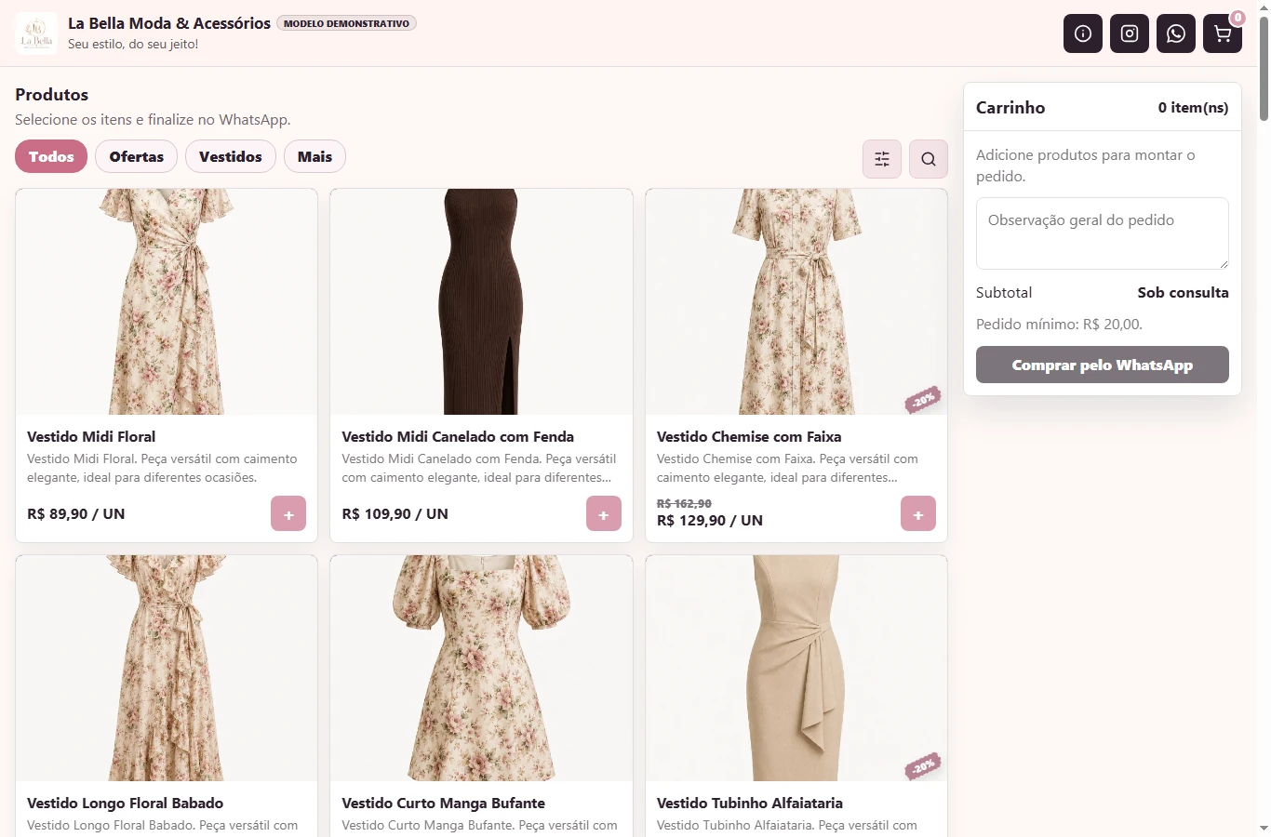Click the -20% badge on Vestido Tubinho

pos(923,766)
